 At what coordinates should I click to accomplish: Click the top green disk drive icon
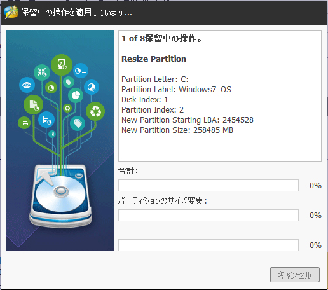[62, 65]
